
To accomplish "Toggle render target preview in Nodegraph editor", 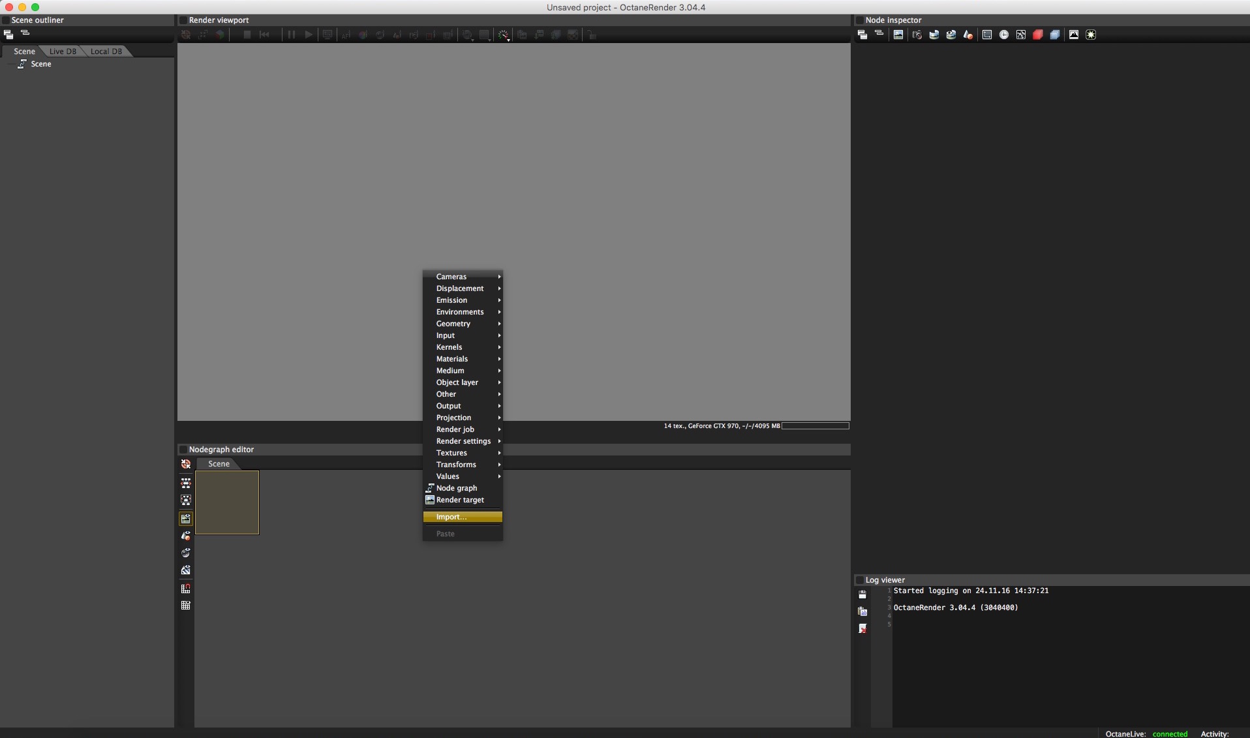I will 186,519.
